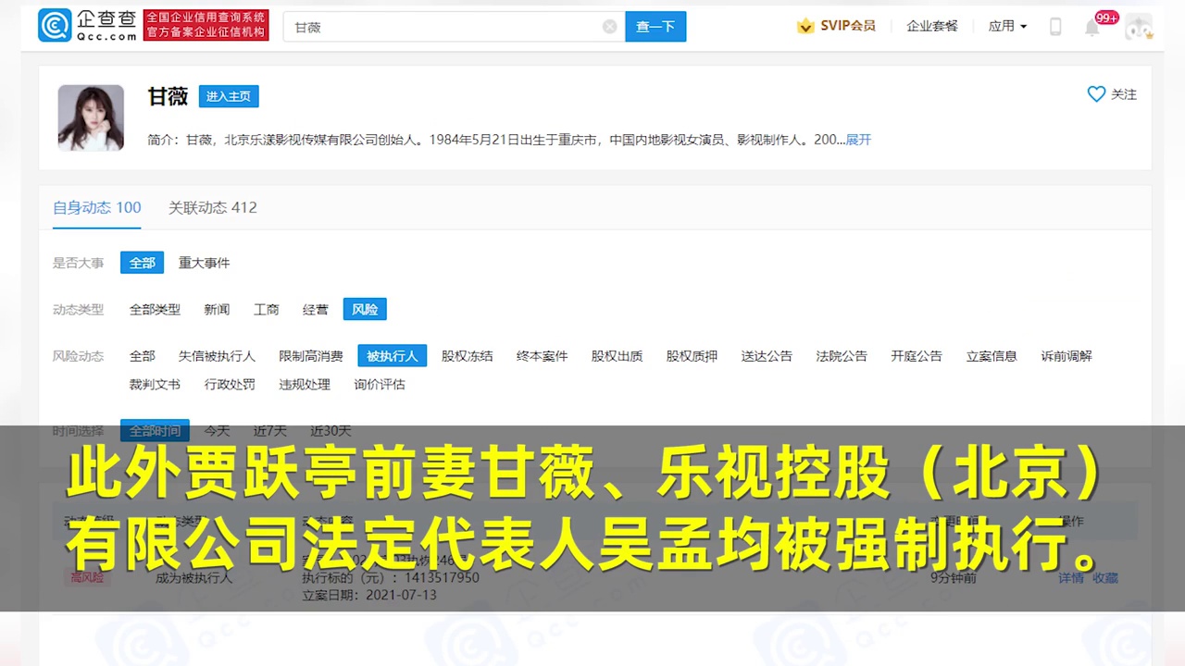Expand the profile intro with 展开
The width and height of the screenshot is (1185, 666).
(858, 140)
